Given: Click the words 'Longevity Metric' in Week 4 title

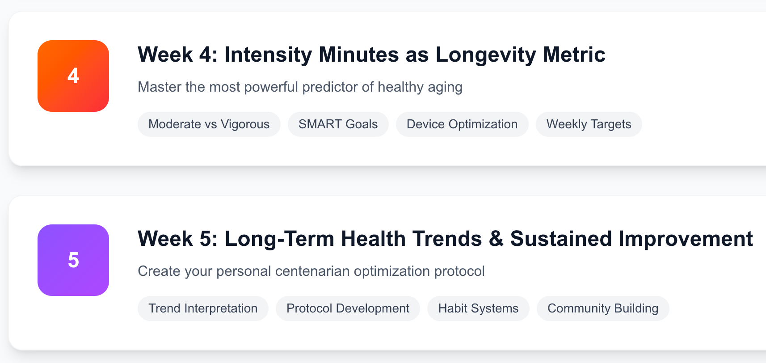Looking at the screenshot, I should pos(520,55).
